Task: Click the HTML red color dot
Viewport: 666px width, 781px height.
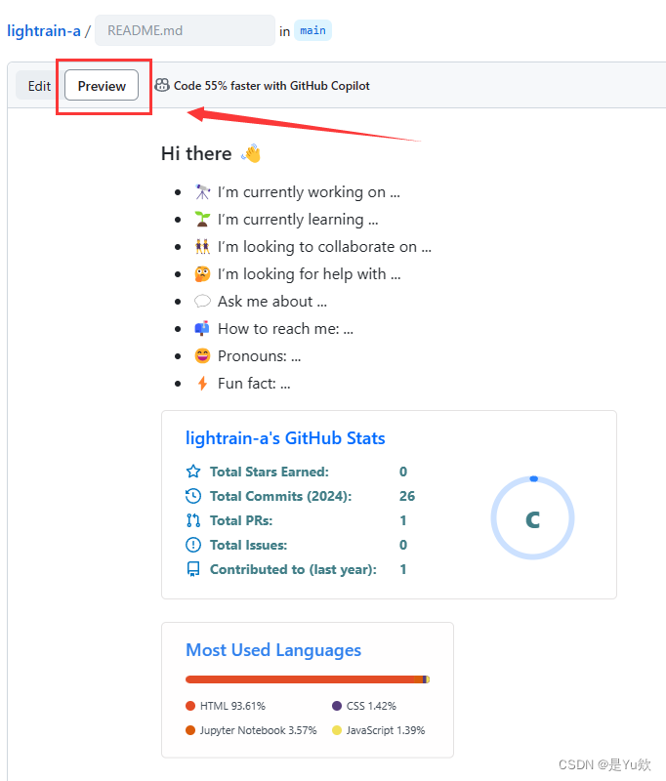Action: tap(190, 706)
